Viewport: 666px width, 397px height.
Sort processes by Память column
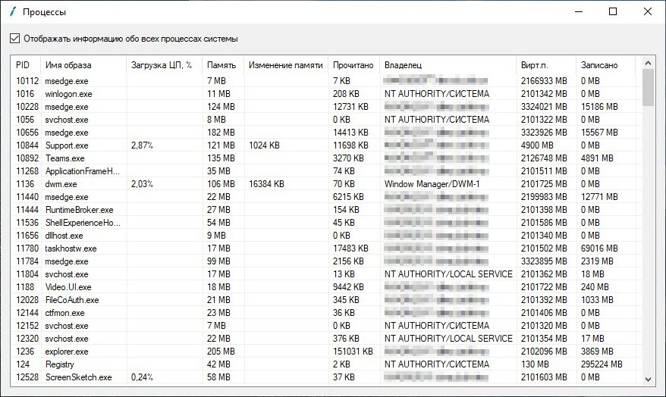tap(221, 65)
